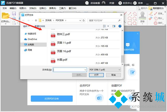Select 附件三.pdf file
Screen dimensions: 167x112
coord(85,36)
